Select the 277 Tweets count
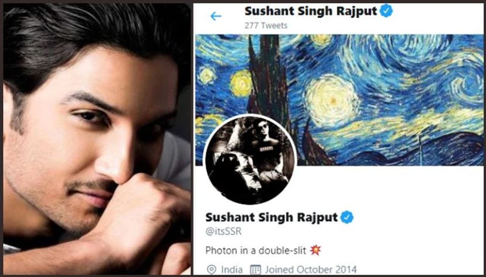This screenshot has height=277, width=486. tap(266, 25)
